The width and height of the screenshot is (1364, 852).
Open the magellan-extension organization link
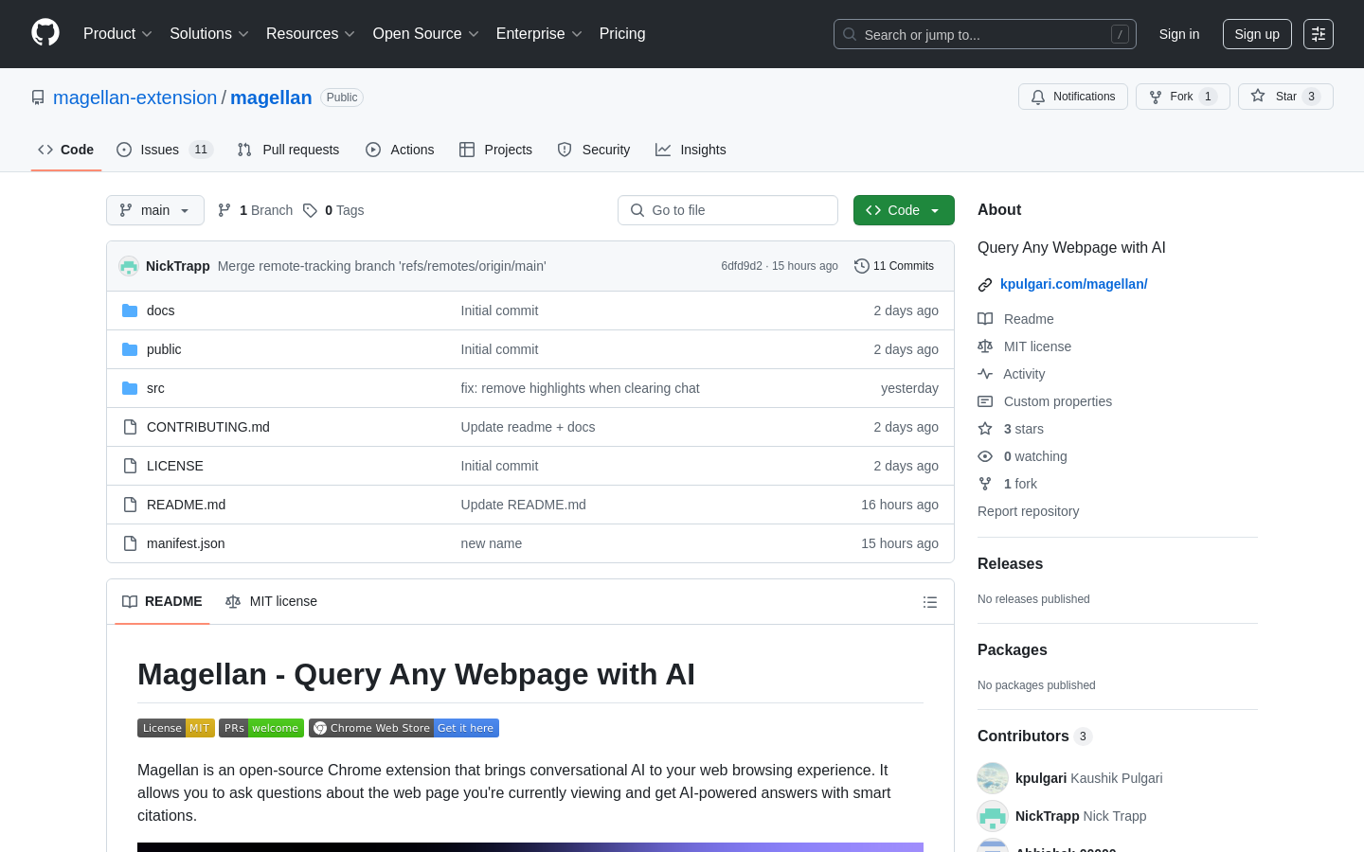(135, 98)
